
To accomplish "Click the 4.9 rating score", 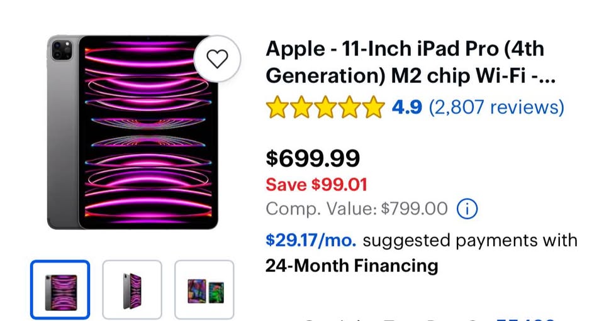I will tap(407, 107).
